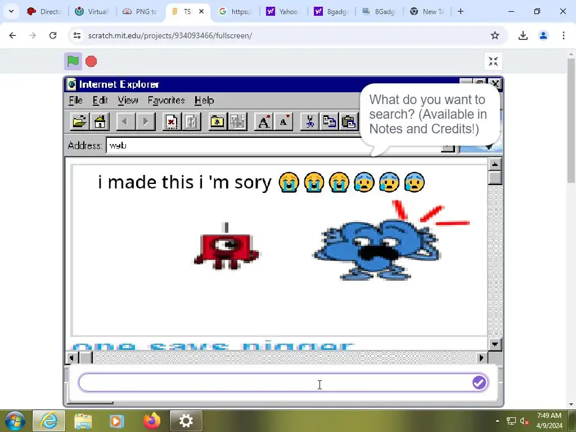Switch to the 8Gadg tab with monitor icon
This screenshot has width=576, height=432.
[x=379, y=11]
